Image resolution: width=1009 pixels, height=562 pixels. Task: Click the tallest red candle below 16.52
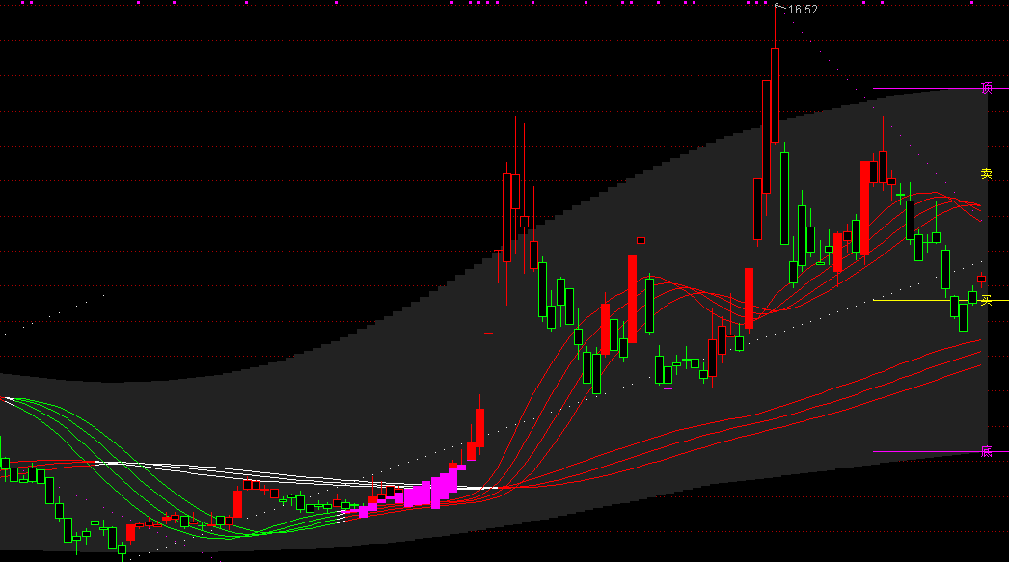click(x=775, y=95)
